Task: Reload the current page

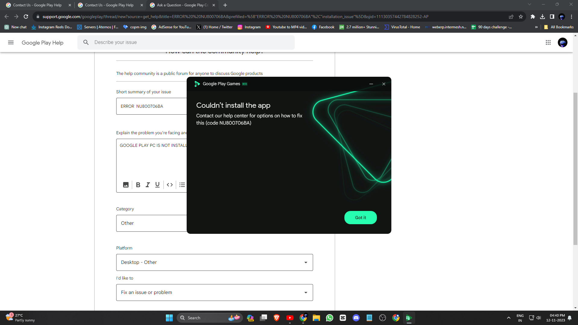Action: click(x=26, y=17)
